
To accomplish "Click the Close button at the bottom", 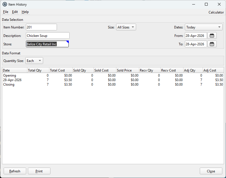I will pos(211,171).
